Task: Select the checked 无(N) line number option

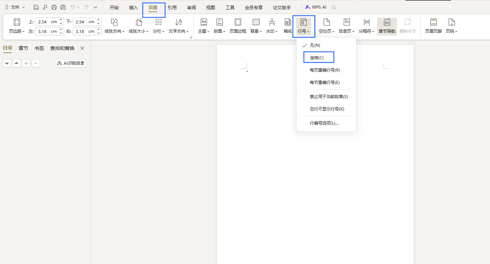Action: 326,45
